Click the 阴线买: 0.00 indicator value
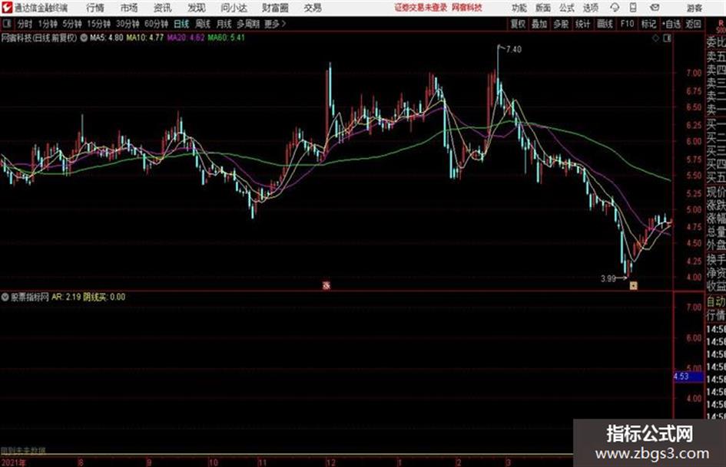Screen dimensions: 726x467 pyautogui.click(x=104, y=297)
